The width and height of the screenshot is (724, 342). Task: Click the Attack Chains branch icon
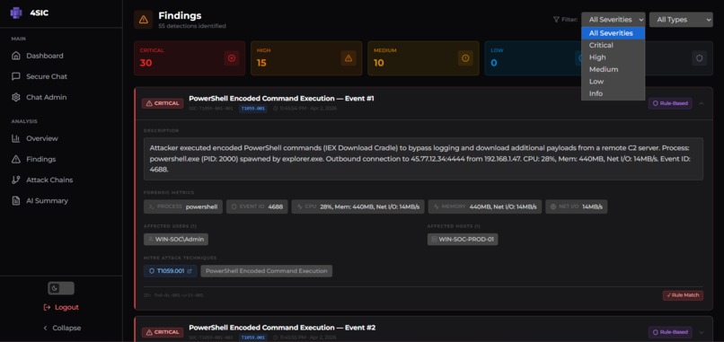tap(16, 180)
